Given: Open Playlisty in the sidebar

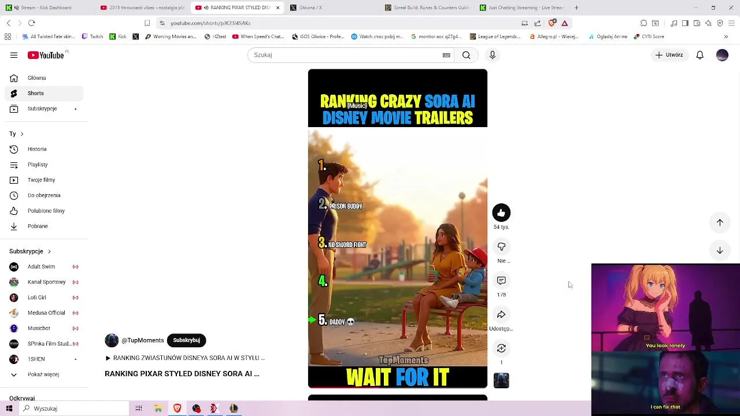Looking at the screenshot, I should (x=44, y=165).
